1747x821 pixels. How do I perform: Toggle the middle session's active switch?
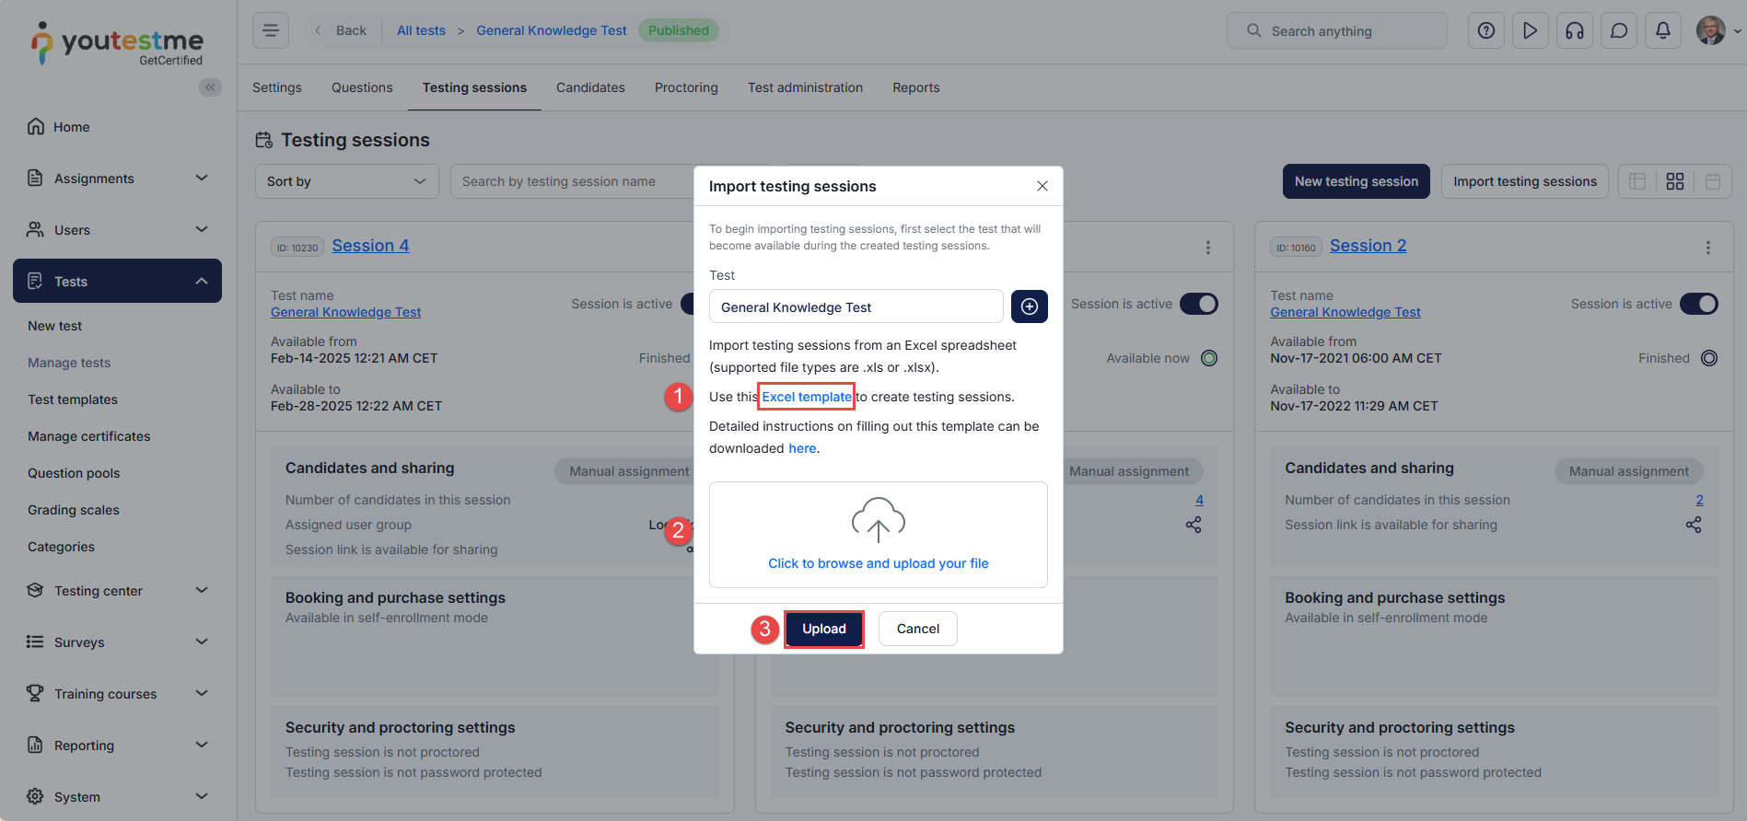pos(1198,304)
